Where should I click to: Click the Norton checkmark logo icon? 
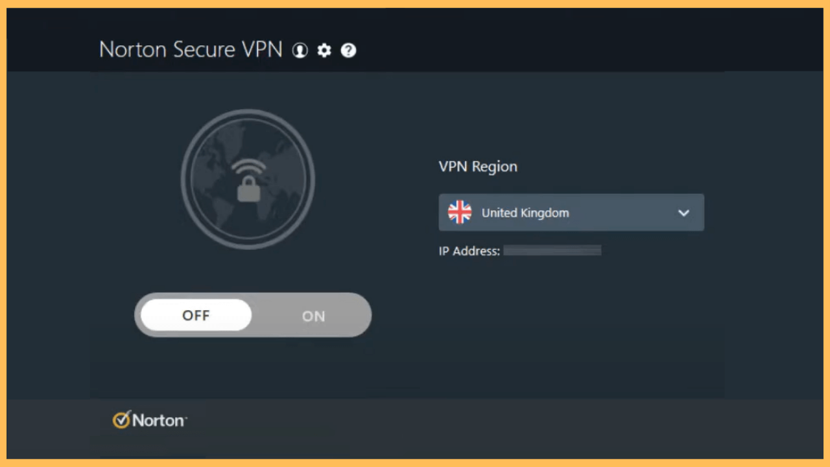coord(121,420)
